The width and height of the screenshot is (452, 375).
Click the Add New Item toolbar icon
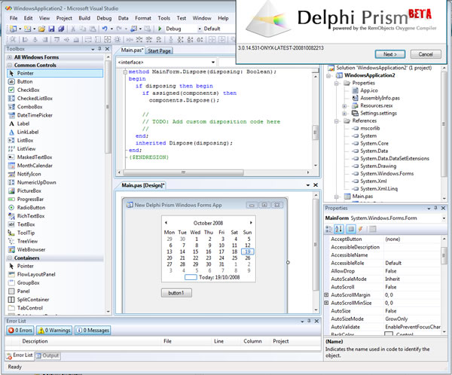(x=28, y=29)
